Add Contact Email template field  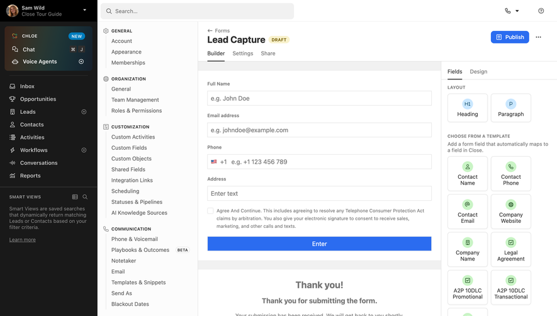468,212
